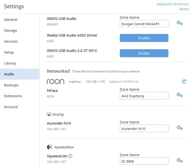
Task: Click the XMOS USB Audio device name
Action: coord(61,19)
